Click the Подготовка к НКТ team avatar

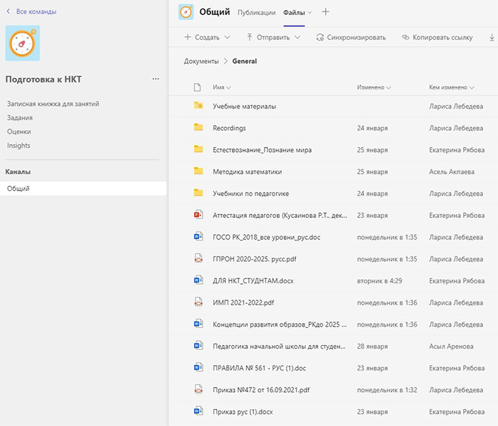23,43
